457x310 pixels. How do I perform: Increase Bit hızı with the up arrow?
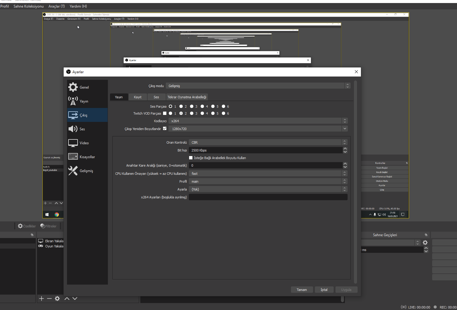click(345, 149)
